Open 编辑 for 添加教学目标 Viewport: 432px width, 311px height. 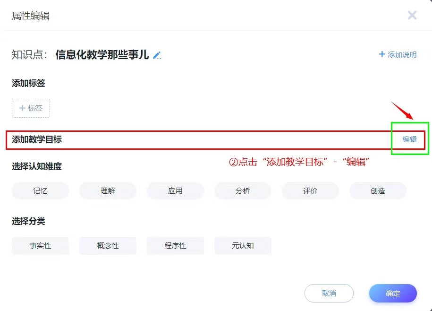tap(409, 139)
